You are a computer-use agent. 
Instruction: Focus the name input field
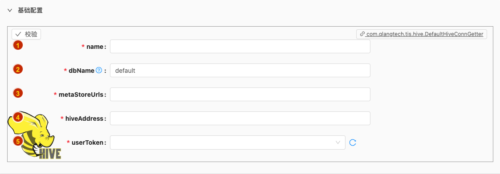240,47
